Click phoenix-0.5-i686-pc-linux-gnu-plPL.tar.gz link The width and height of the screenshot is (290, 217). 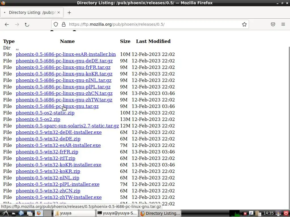(x=63, y=87)
